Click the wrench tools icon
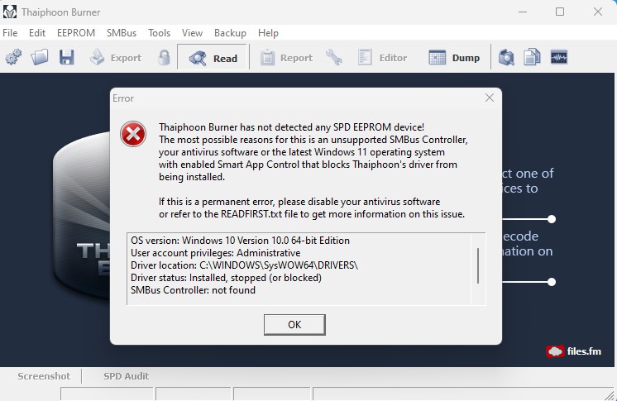Screen dimensions: 617x401 click(x=333, y=57)
